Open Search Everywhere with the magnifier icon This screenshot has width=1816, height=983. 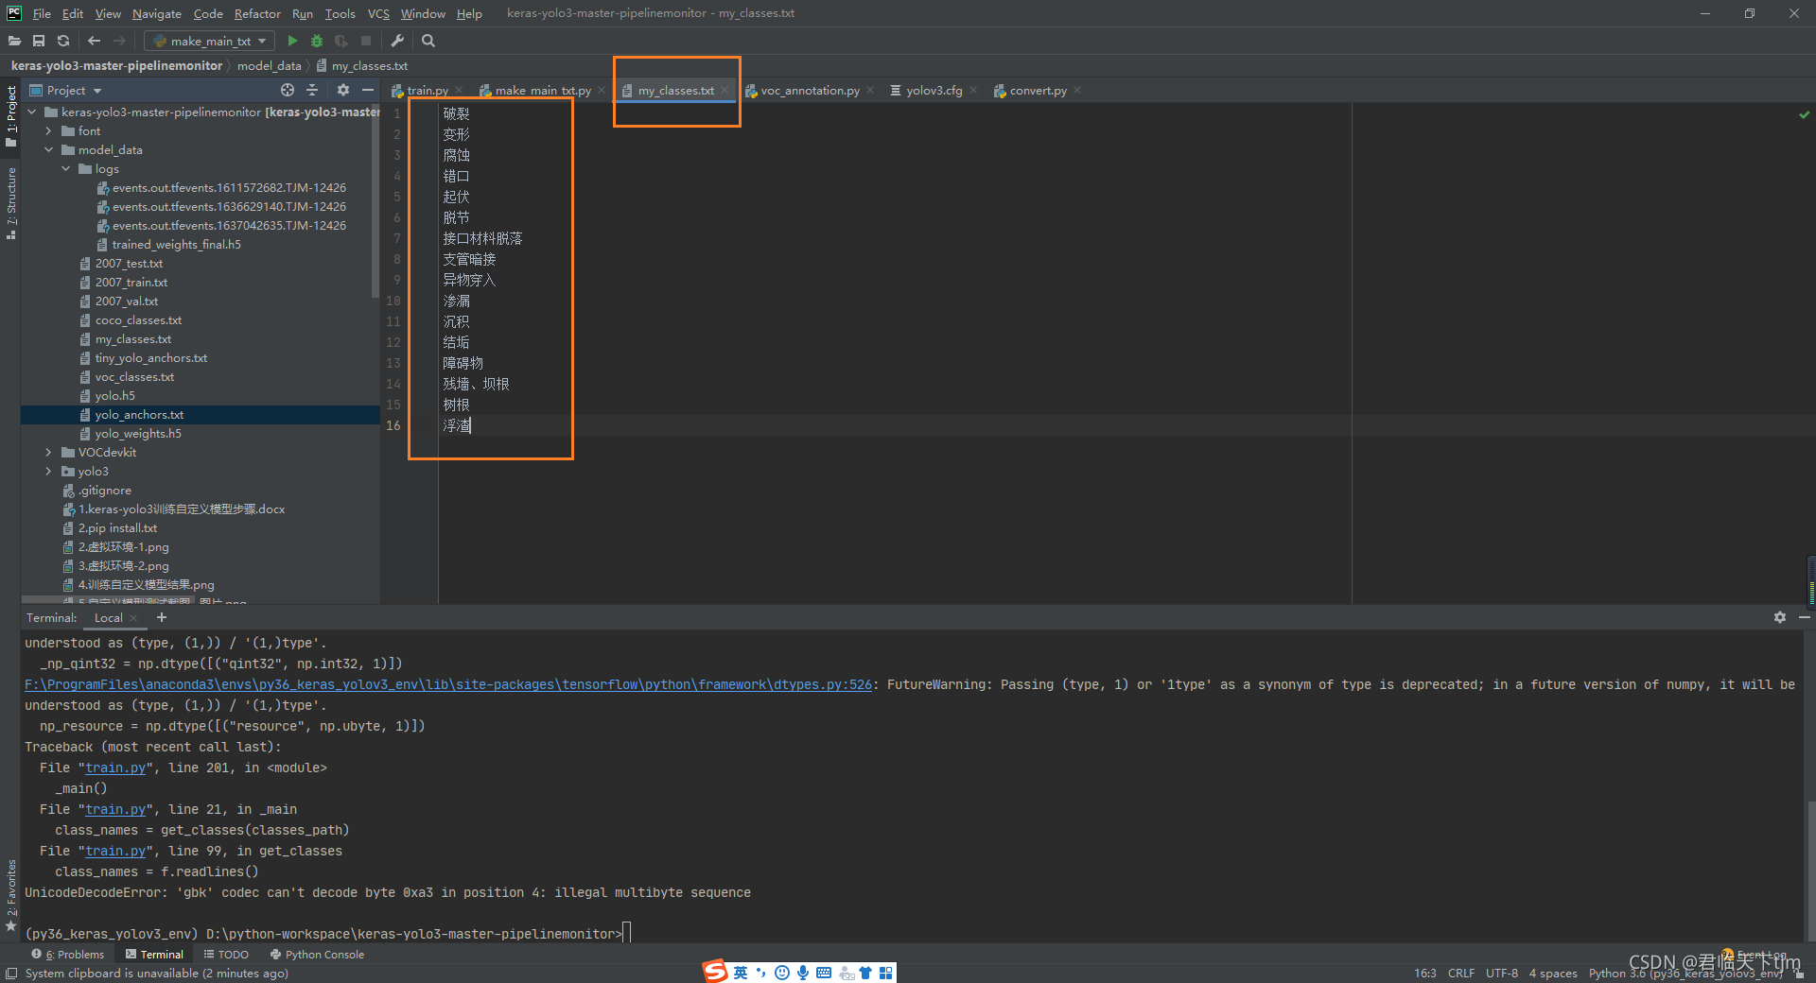tap(428, 41)
